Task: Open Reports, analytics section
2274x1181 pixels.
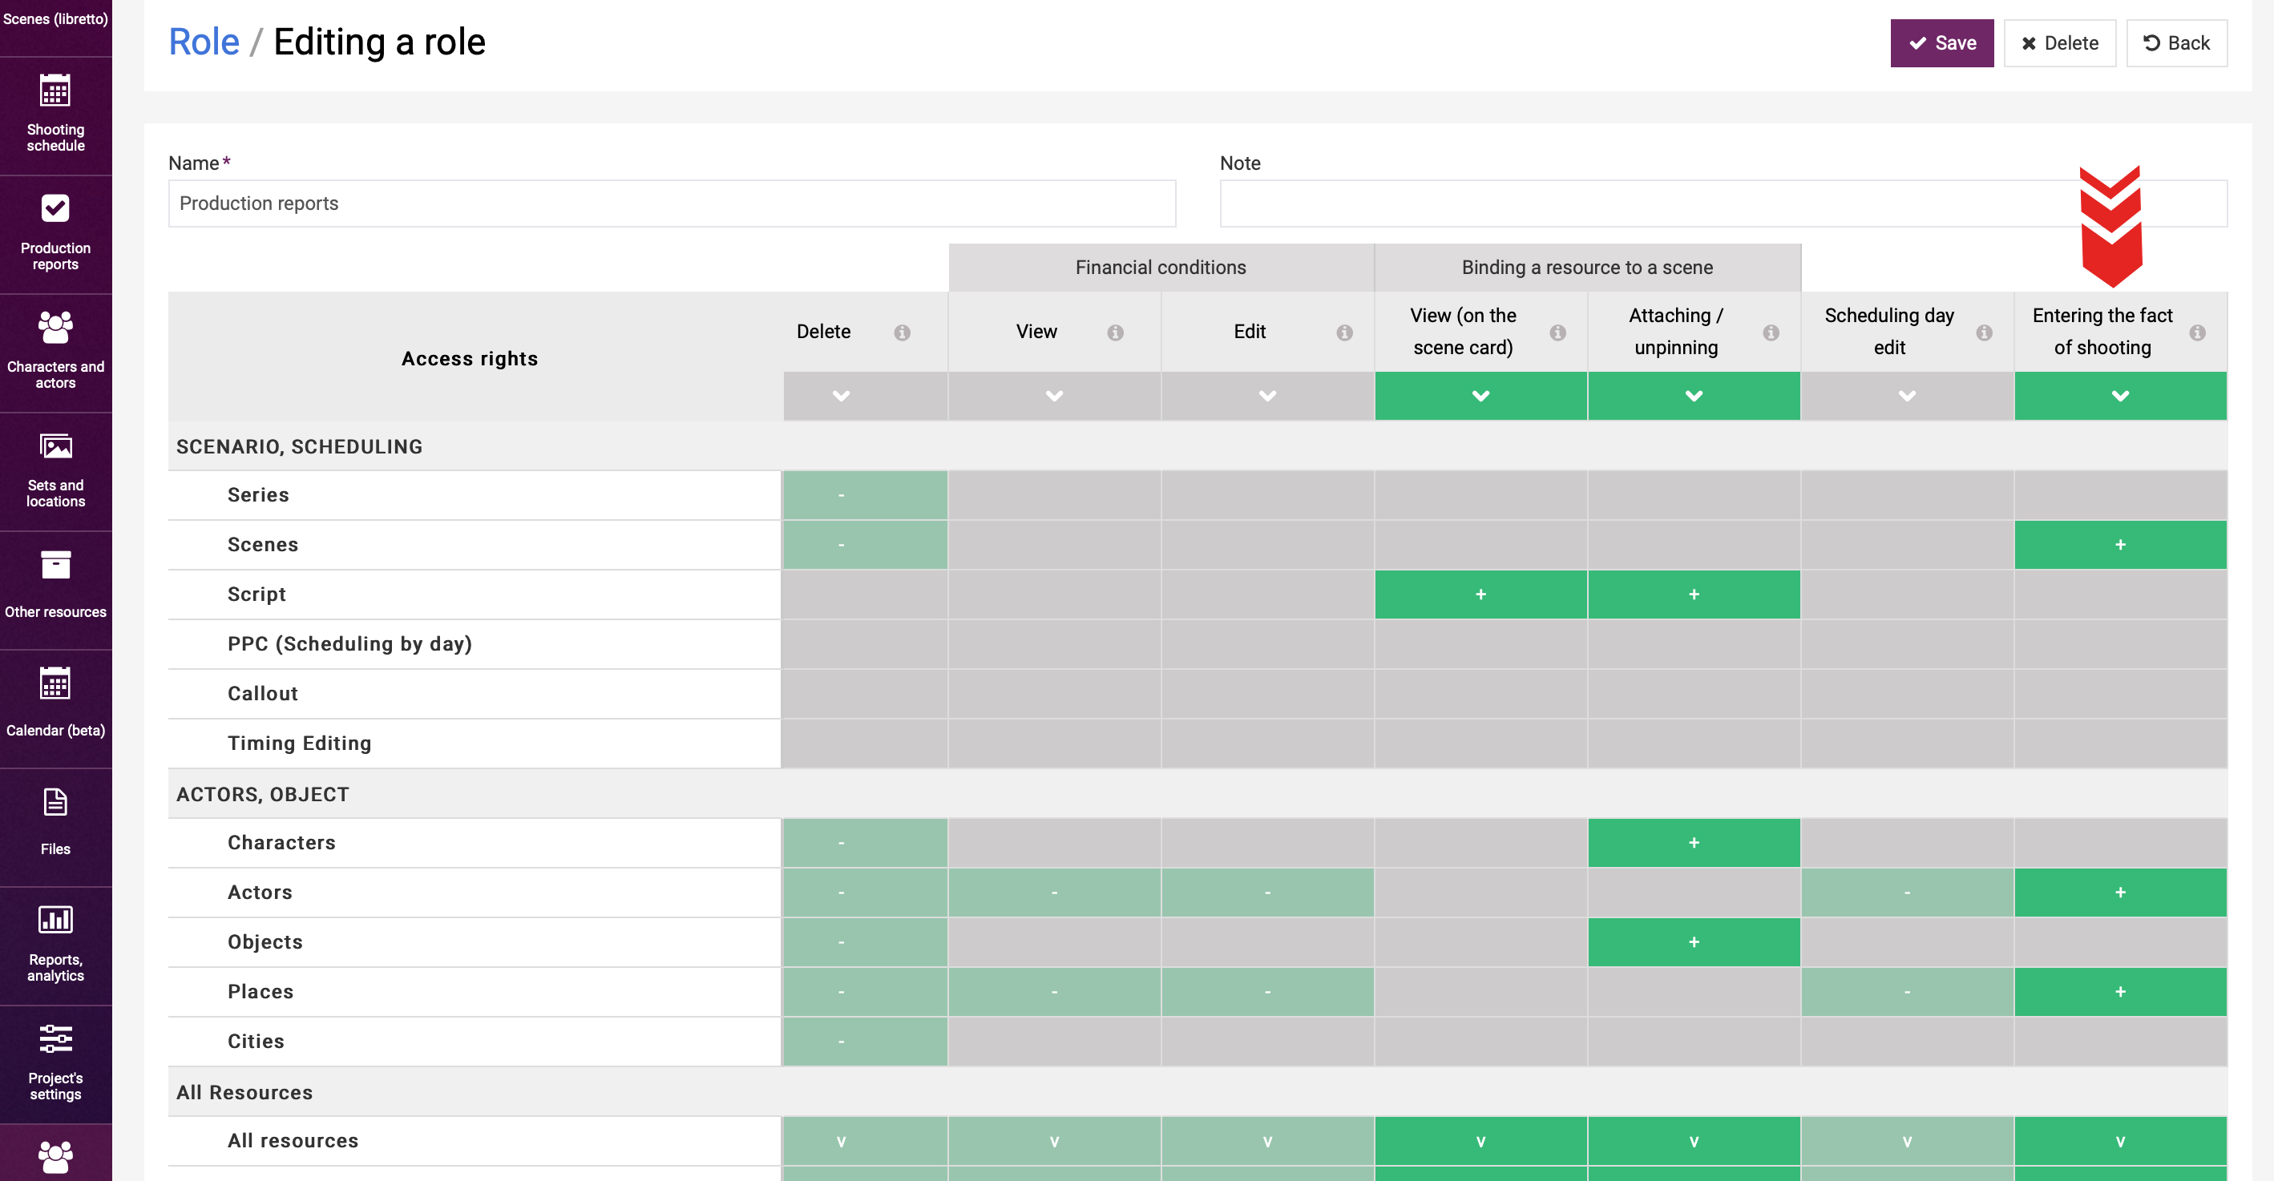Action: 55,945
